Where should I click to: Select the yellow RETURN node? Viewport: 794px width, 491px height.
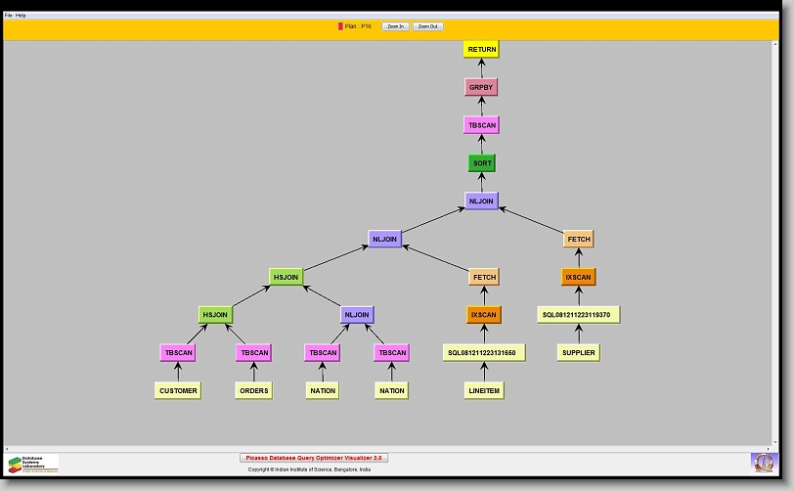point(481,49)
